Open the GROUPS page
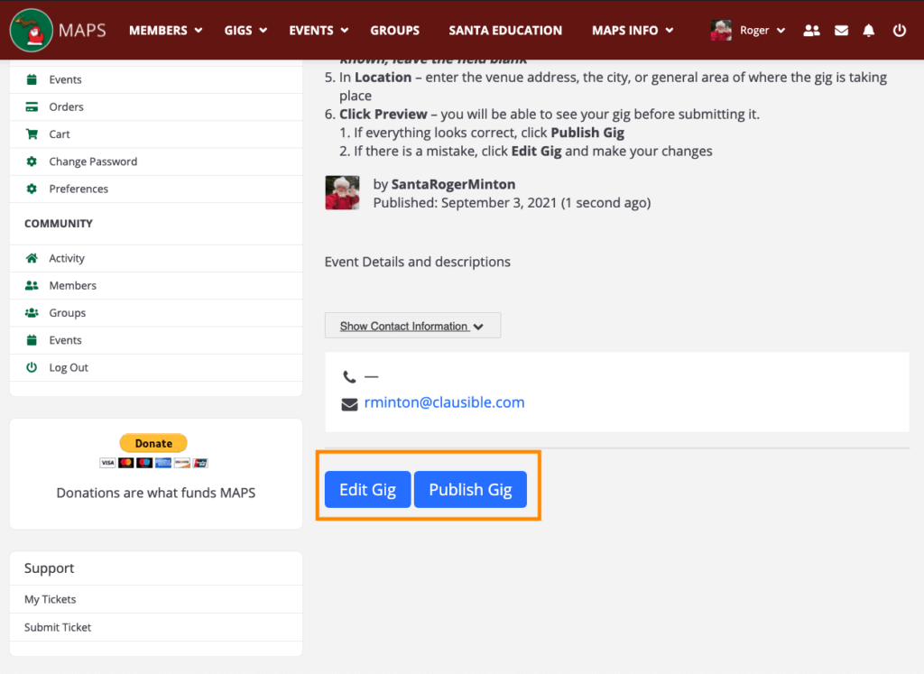The image size is (924, 674). coord(395,31)
